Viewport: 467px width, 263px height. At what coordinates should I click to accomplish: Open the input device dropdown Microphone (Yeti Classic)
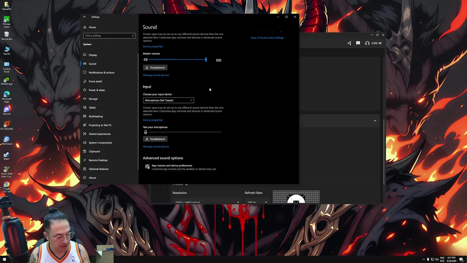pyautogui.click(x=168, y=100)
